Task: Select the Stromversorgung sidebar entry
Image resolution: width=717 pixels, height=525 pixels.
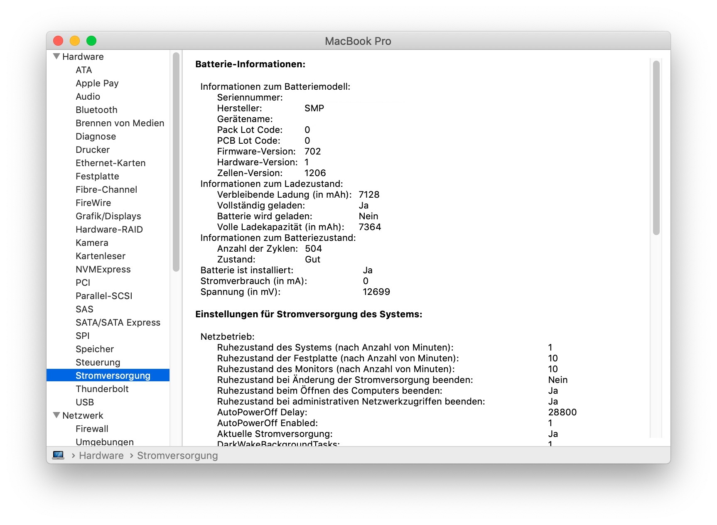Action: (113, 375)
